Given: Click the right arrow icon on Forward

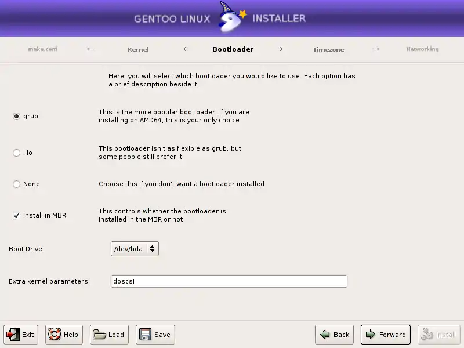Looking at the screenshot, I should click(371, 335).
